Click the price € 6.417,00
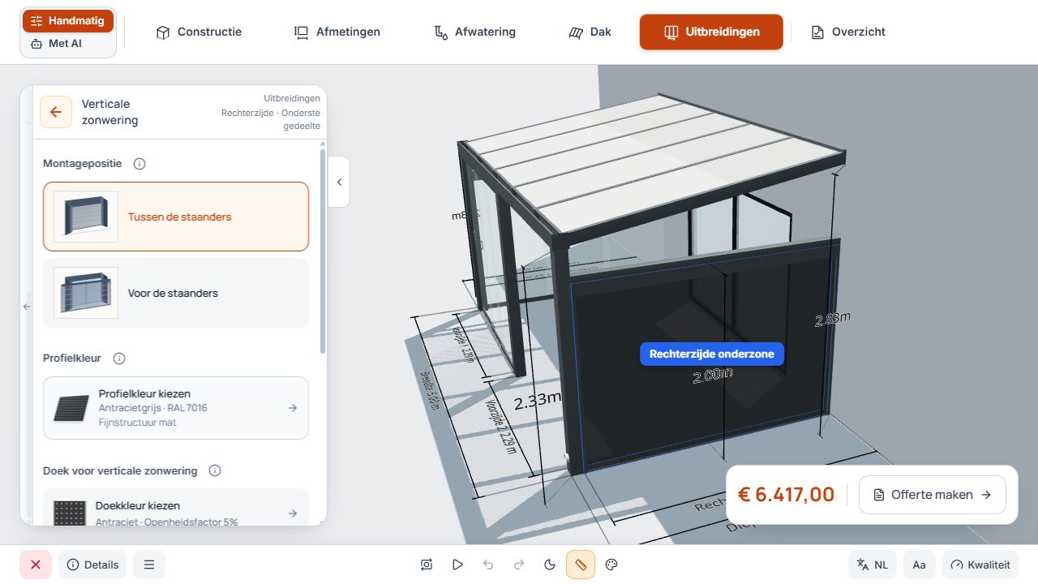The width and height of the screenshot is (1038, 584). [786, 495]
